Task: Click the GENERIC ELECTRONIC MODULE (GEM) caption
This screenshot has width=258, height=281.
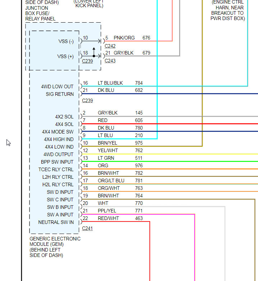Action: 55,247
